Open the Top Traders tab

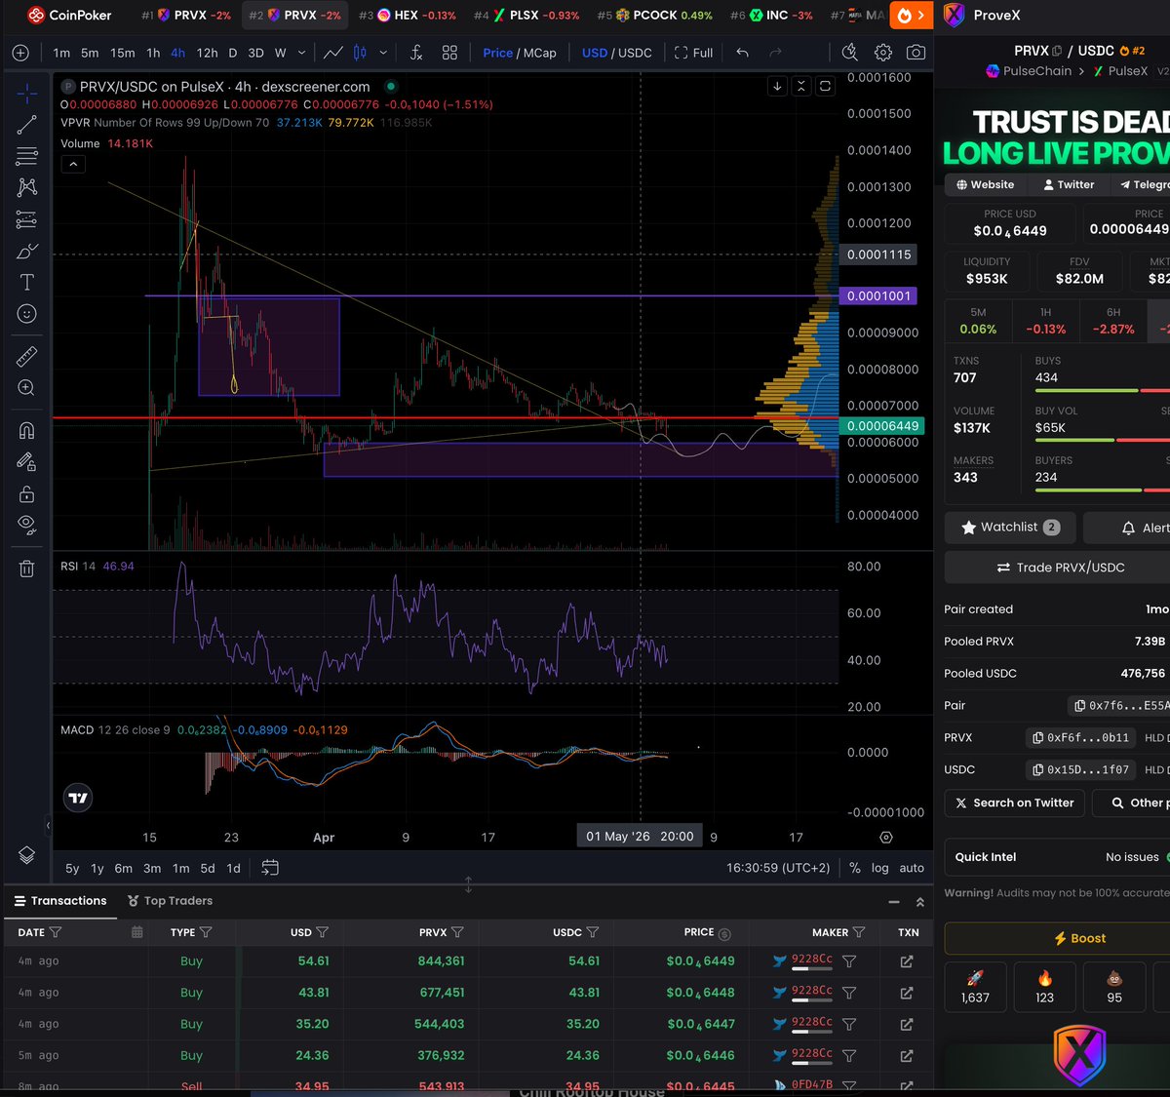pos(170,901)
